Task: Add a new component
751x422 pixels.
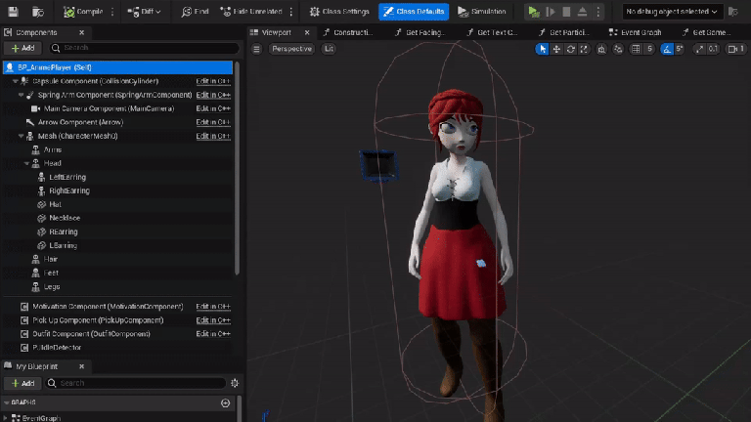Action: pos(22,48)
